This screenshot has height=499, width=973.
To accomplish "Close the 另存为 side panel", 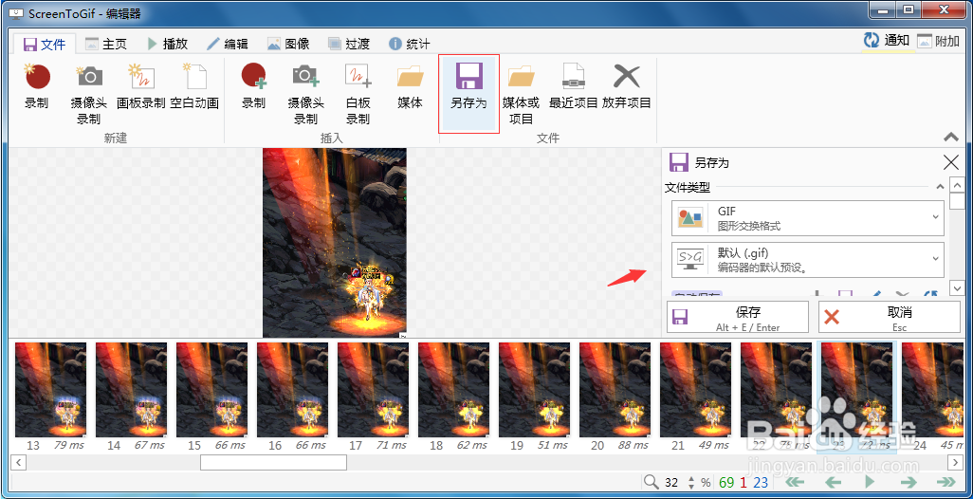I will tap(950, 162).
